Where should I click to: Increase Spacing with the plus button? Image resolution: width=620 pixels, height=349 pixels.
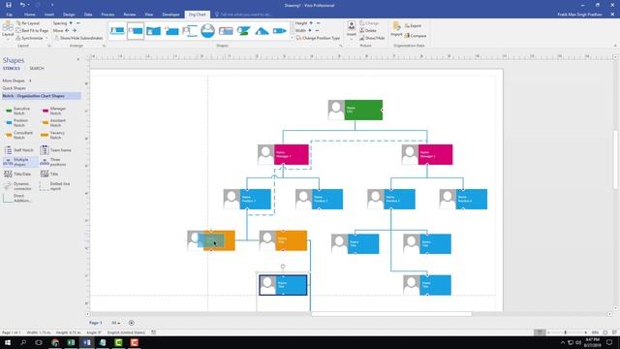(71, 23)
